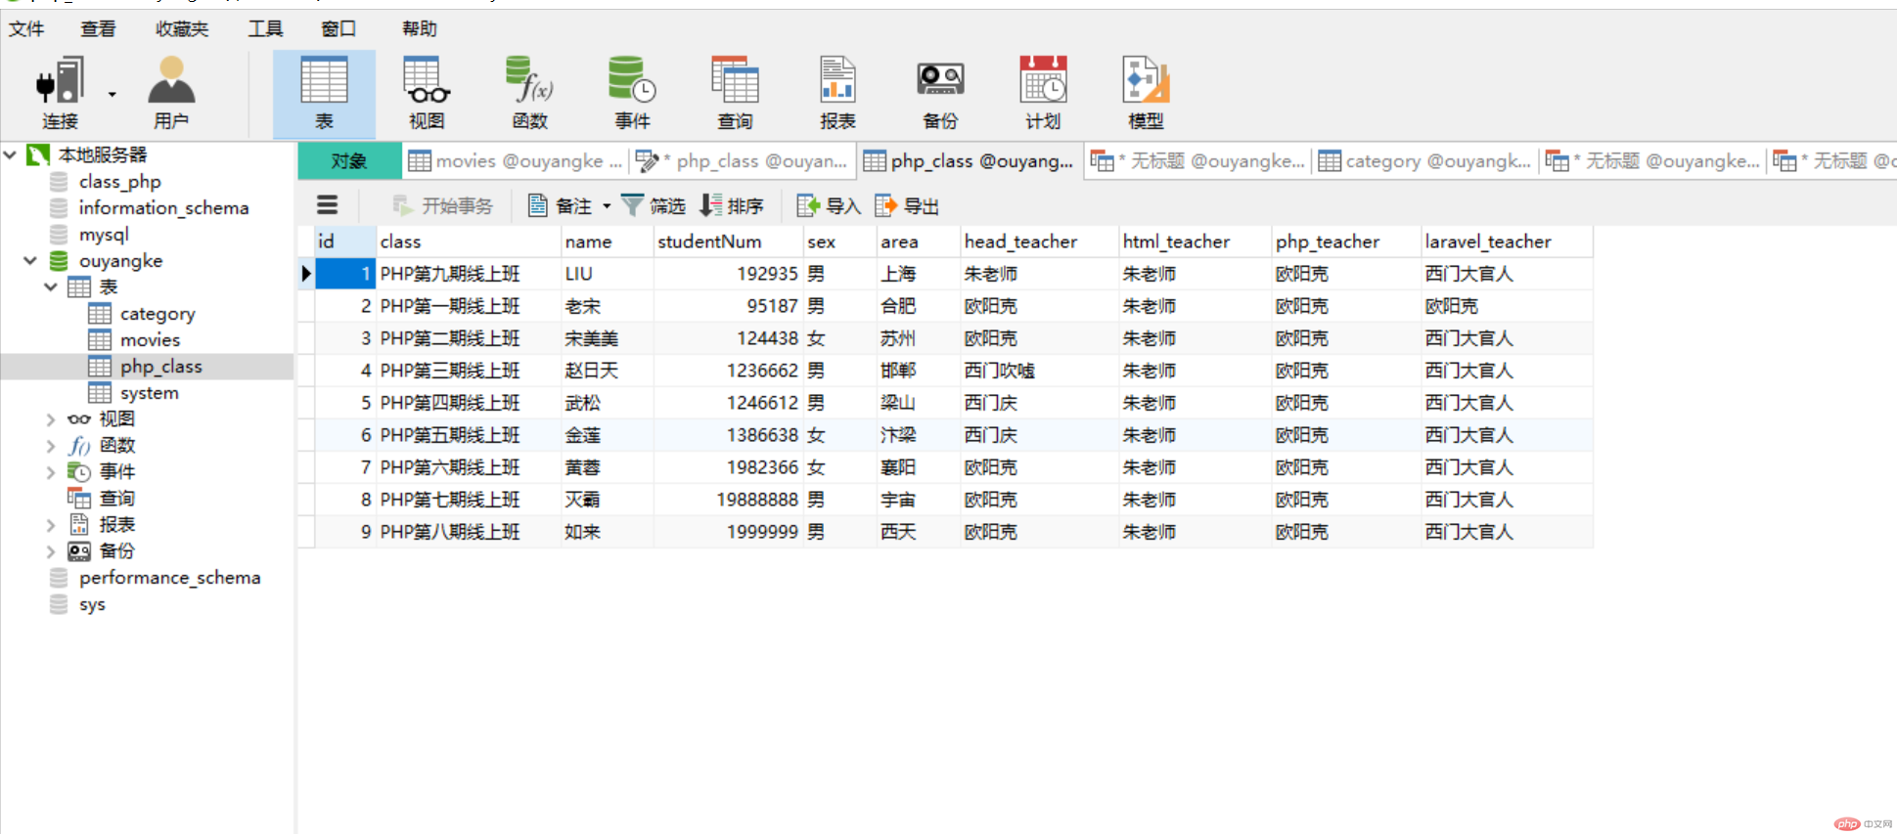Select the performance_schema database
1897x834 pixels.
169,577
